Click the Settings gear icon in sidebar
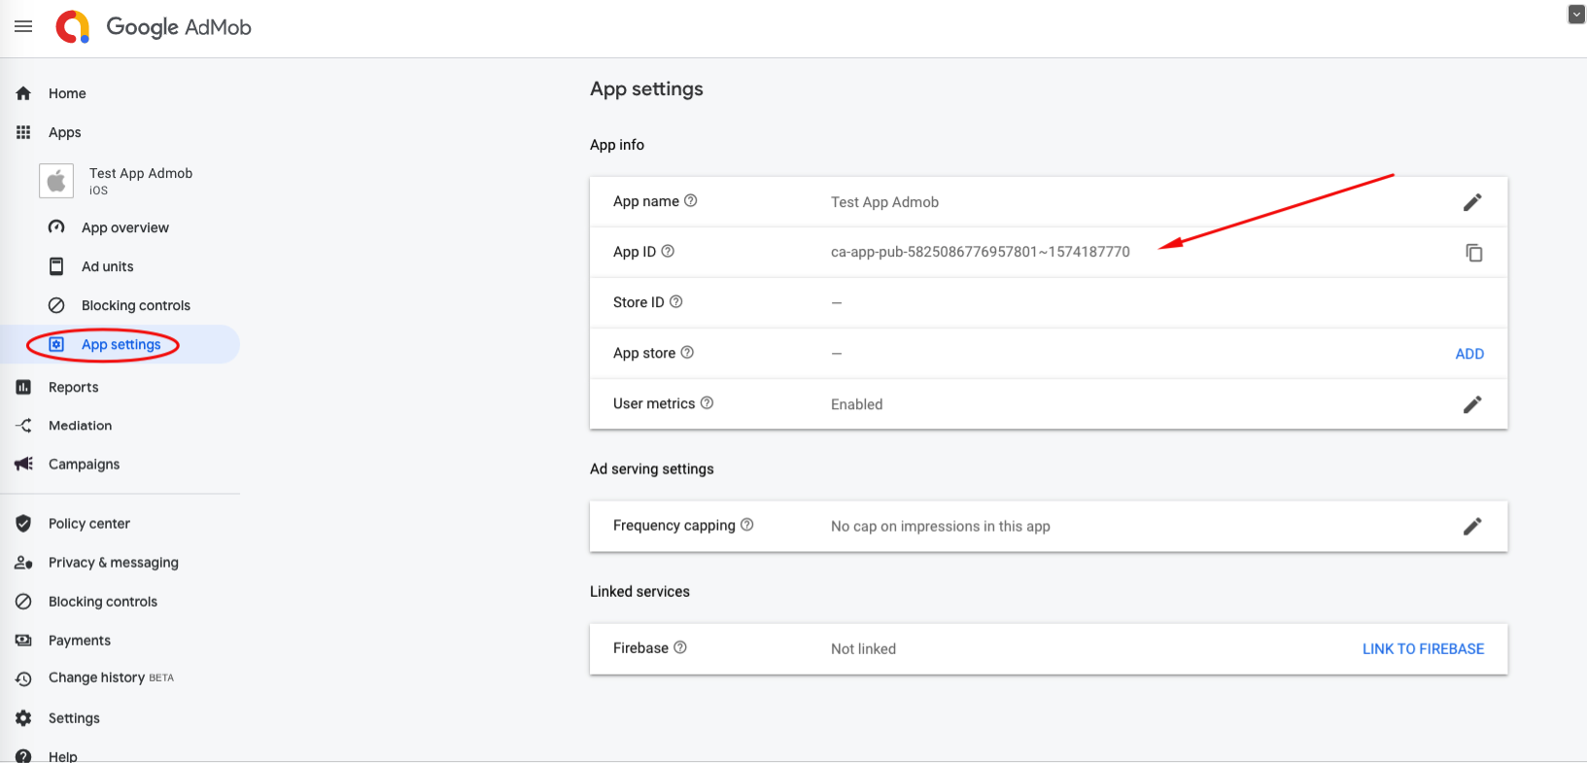The image size is (1587, 763). click(23, 718)
